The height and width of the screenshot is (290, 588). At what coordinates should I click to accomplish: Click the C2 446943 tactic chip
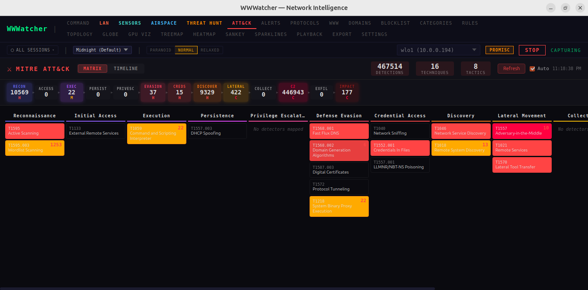293,92
